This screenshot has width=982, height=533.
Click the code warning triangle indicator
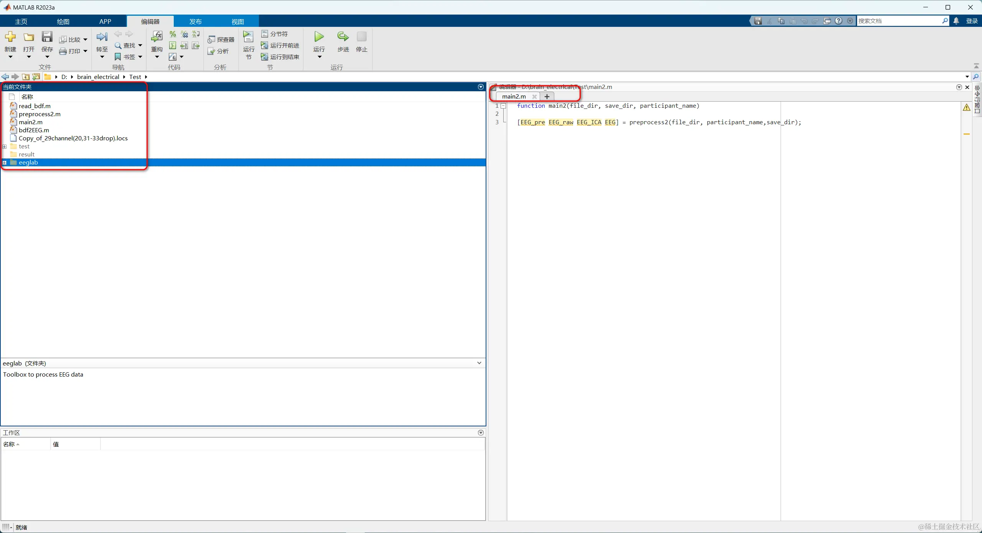point(966,107)
